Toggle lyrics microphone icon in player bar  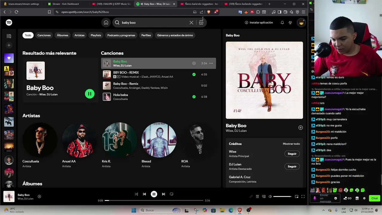click(x=251, y=196)
